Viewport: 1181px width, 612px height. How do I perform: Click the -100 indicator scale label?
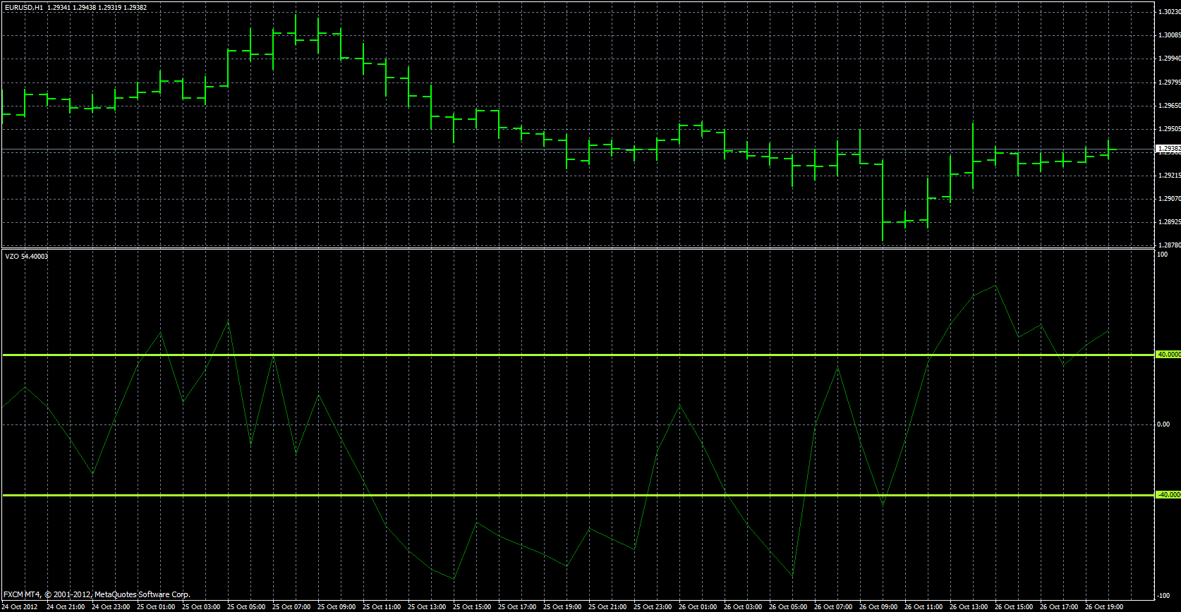1164,596
